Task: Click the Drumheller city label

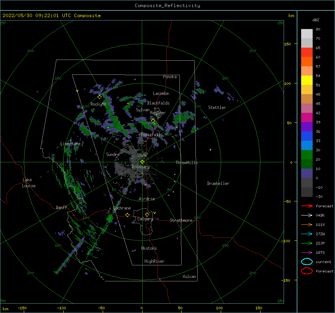Action: [x=218, y=183]
